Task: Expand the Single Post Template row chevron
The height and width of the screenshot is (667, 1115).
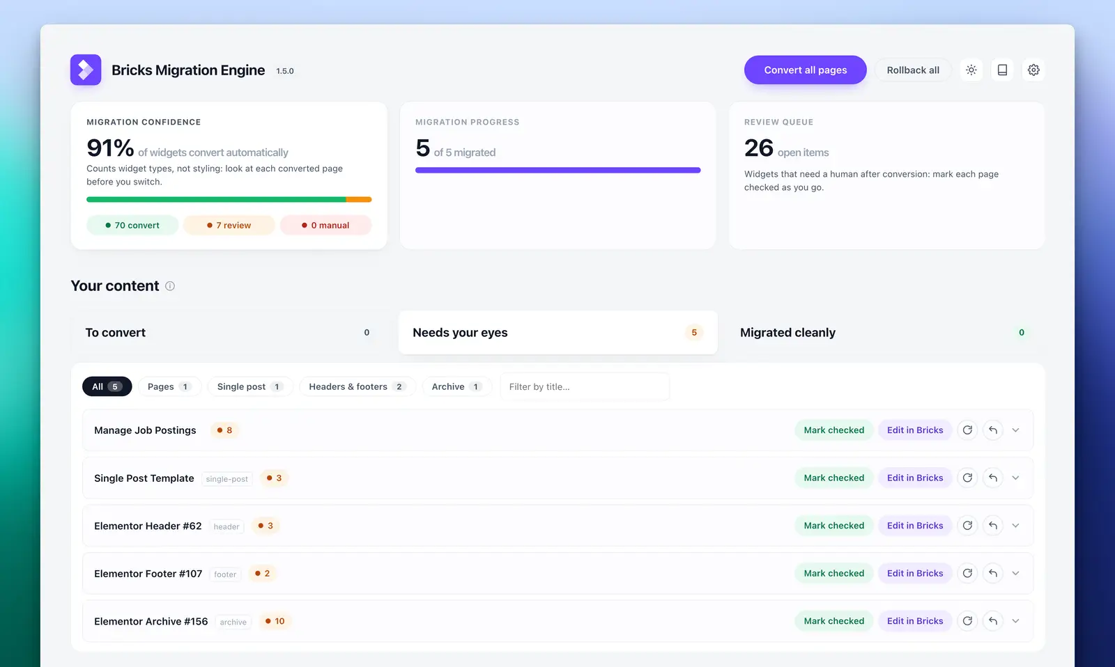Action: [x=1016, y=478]
